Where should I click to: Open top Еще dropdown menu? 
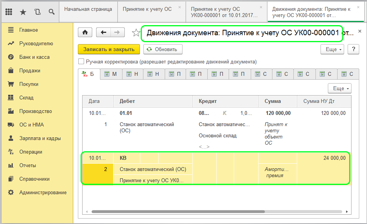(332, 49)
